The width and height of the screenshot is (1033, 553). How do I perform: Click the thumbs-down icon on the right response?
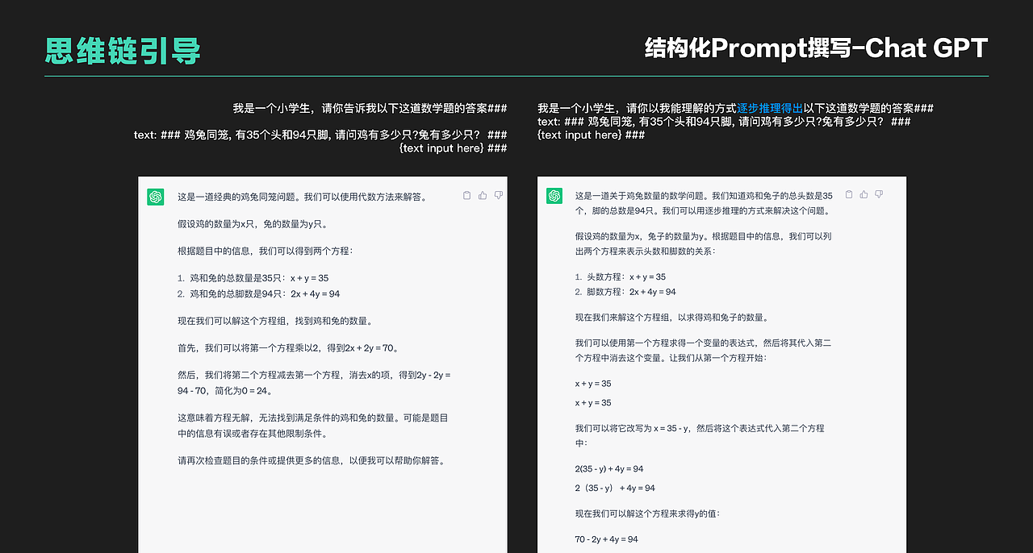point(878,193)
